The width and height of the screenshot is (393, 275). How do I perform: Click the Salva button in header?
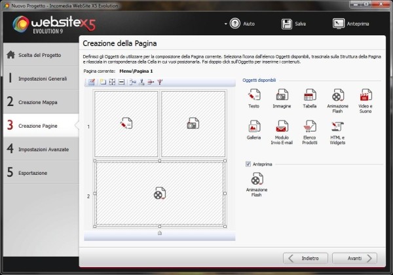point(295,24)
